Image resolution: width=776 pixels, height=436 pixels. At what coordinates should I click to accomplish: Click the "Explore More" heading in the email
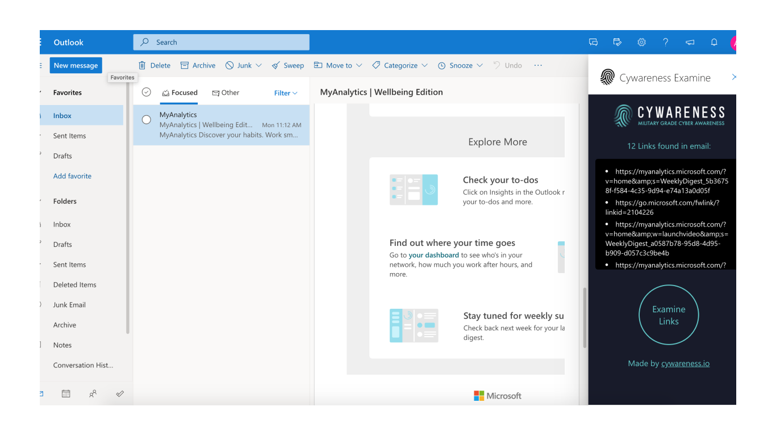pos(498,142)
